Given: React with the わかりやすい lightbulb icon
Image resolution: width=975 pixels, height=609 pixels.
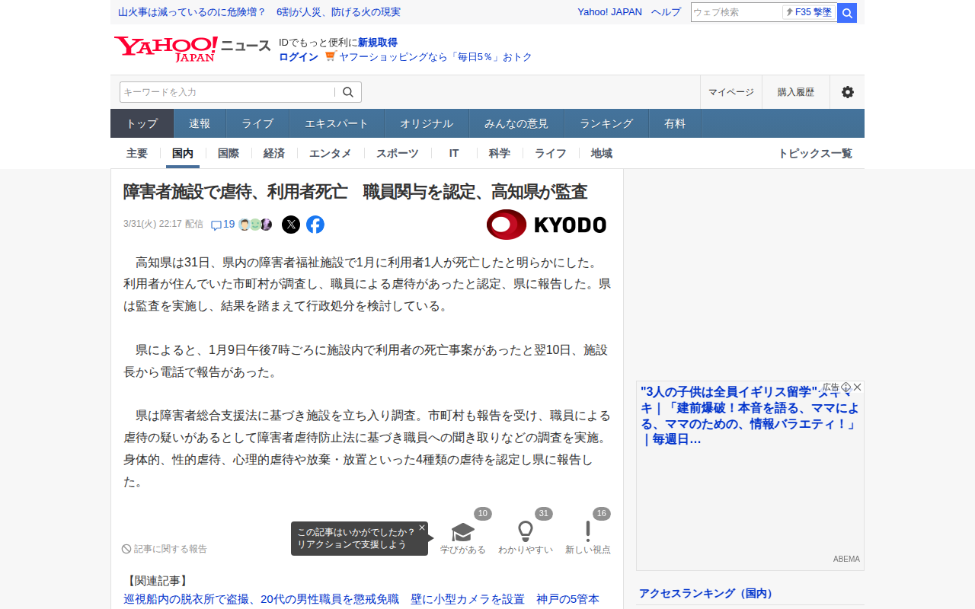Looking at the screenshot, I should pyautogui.click(x=526, y=533).
